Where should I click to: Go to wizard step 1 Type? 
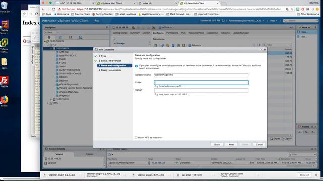pos(102,56)
